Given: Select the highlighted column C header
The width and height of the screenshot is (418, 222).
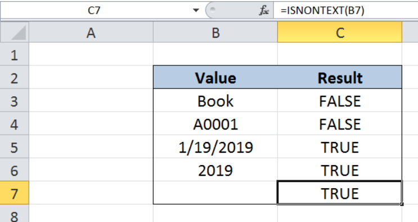Looking at the screenshot, I should (340, 32).
